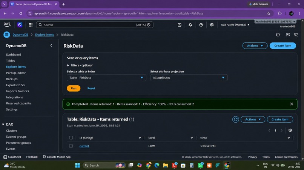Open Dashboard in the DynamoDB sidebar
This screenshot has height=170, width=304.
point(14,55)
